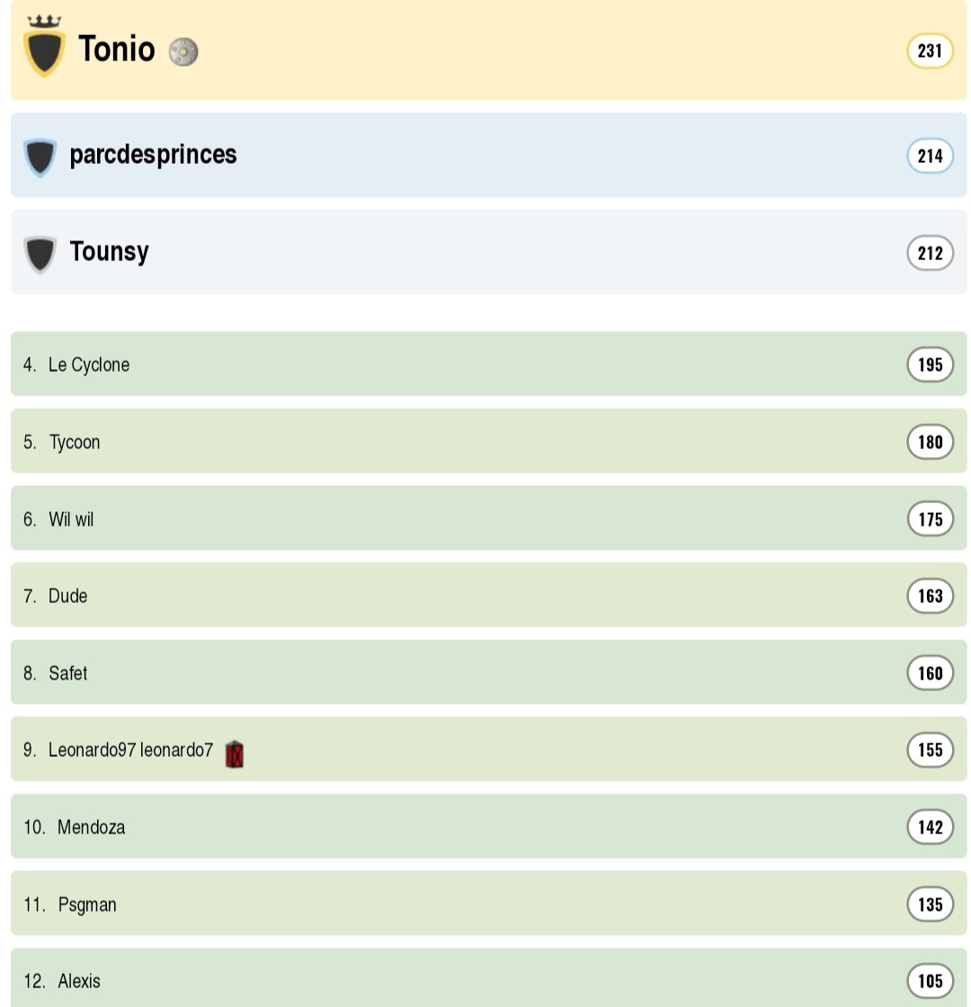The height and width of the screenshot is (1007, 971).
Task: Open the Alexis entry at rank 12
Action: tap(79, 981)
